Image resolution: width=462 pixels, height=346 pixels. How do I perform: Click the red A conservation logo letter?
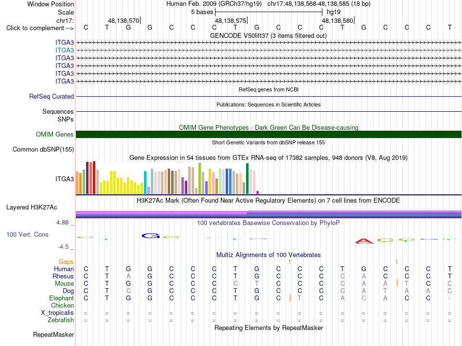click(x=364, y=241)
